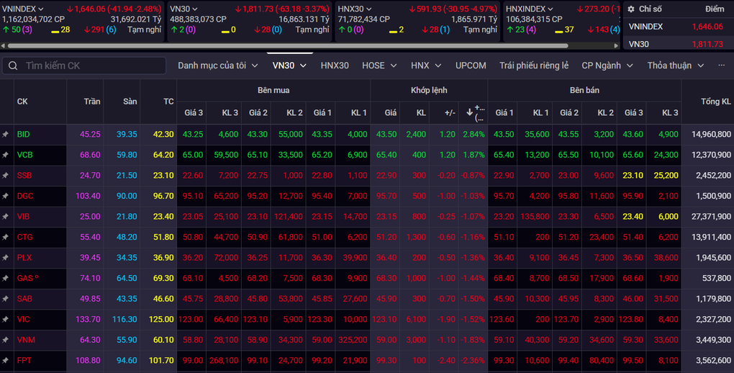Click VIB total volume 27,371,900

[711, 217]
